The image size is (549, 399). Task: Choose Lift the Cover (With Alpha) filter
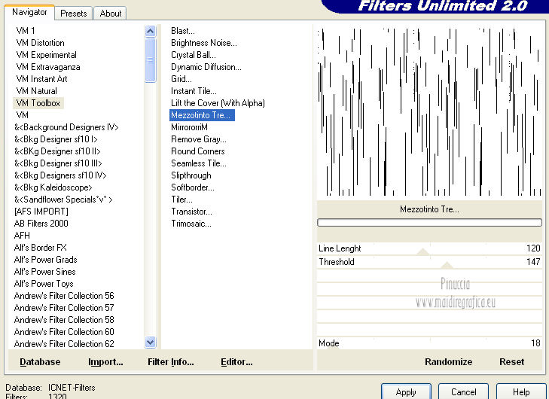(218, 103)
